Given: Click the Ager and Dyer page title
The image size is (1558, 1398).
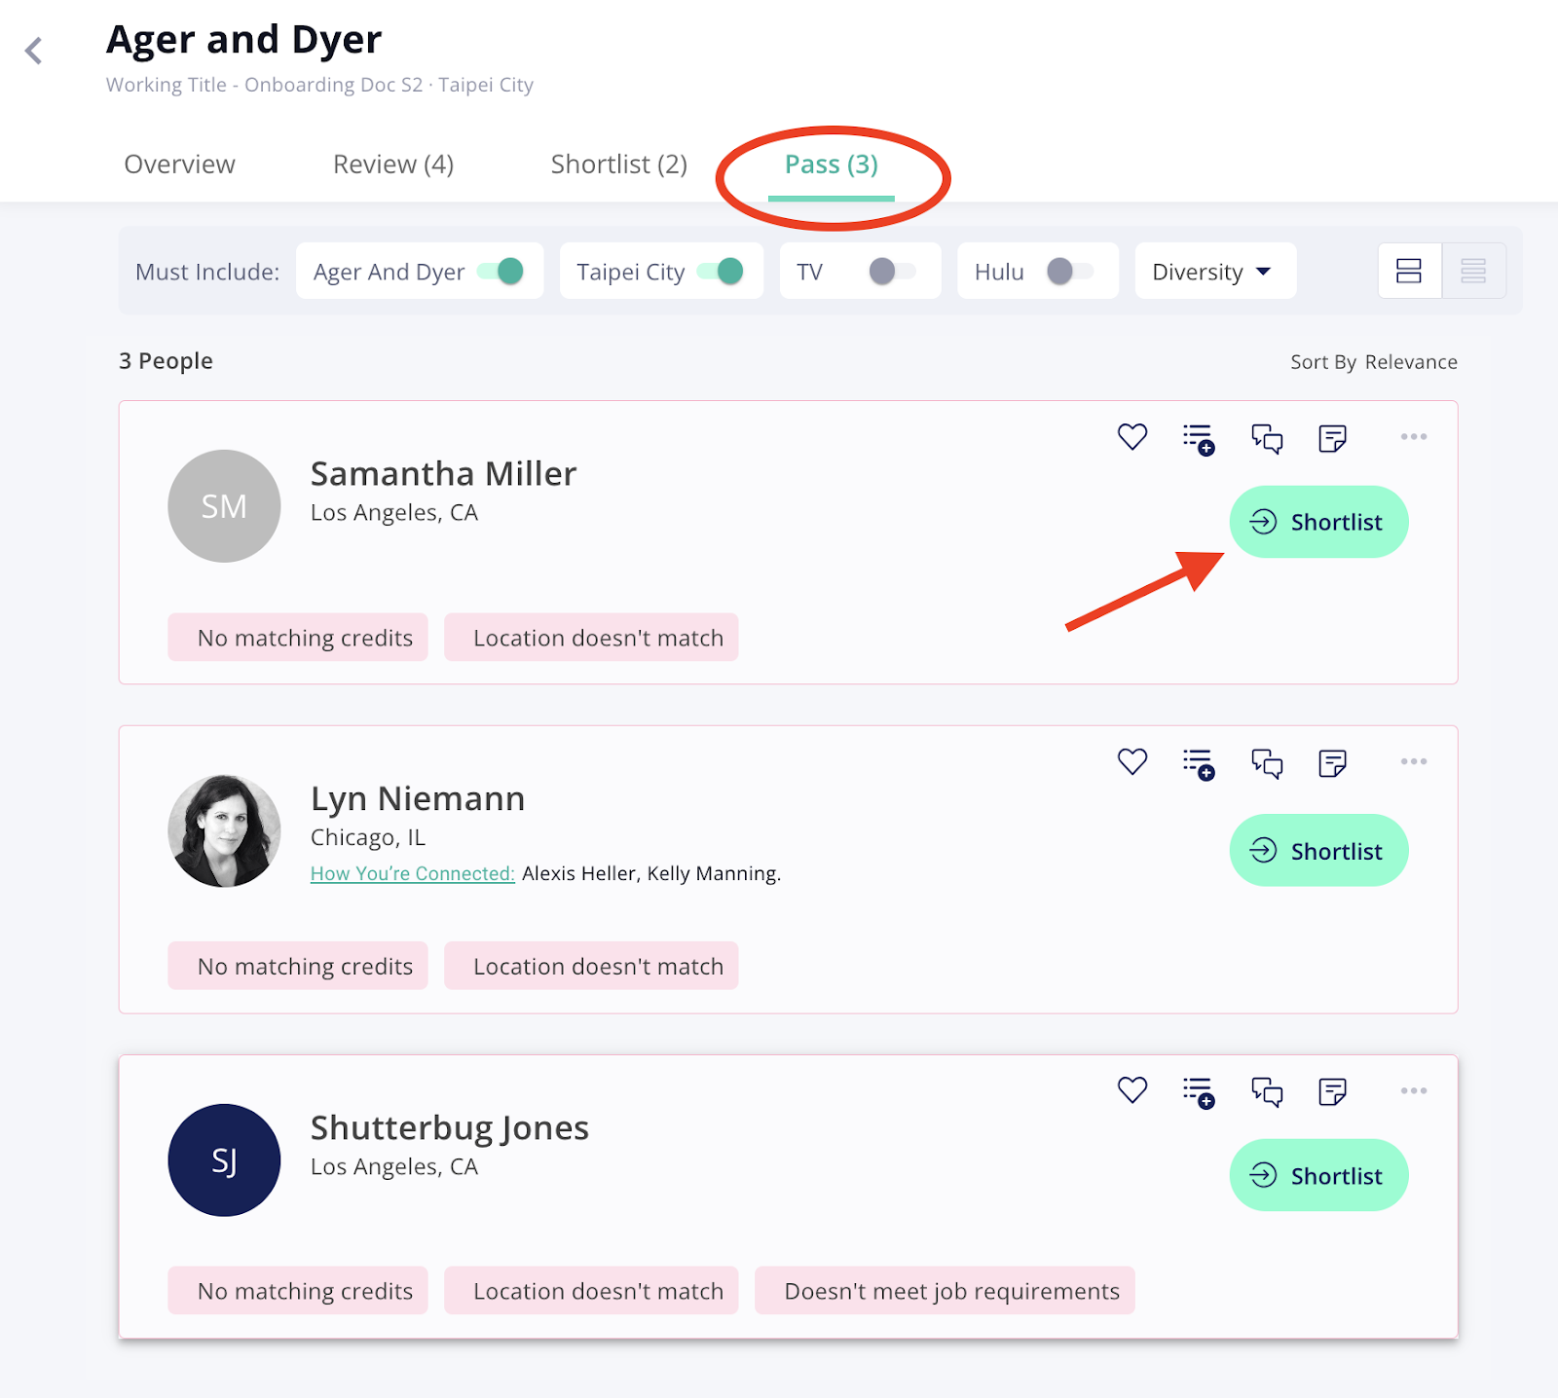Looking at the screenshot, I should point(243,40).
